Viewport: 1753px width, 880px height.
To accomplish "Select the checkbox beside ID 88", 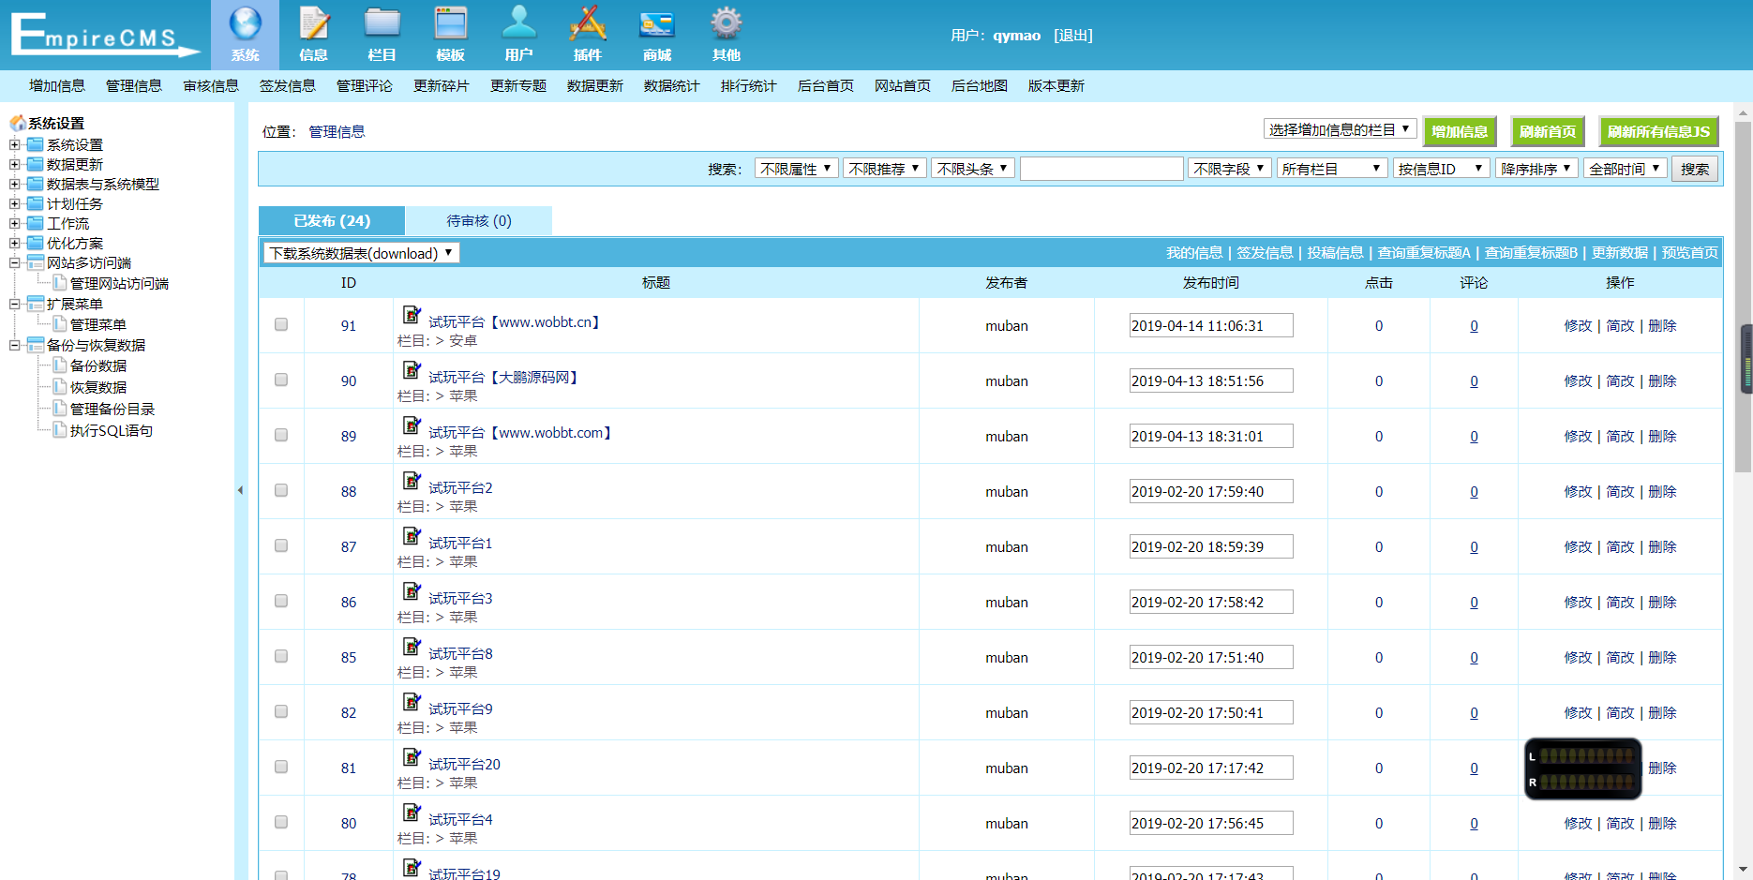I will point(280,491).
